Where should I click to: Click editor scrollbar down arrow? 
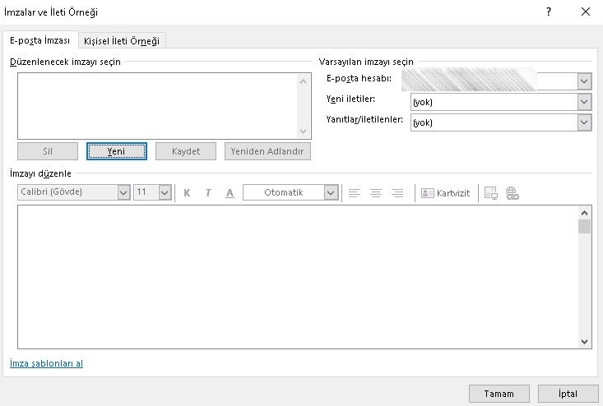(585, 341)
